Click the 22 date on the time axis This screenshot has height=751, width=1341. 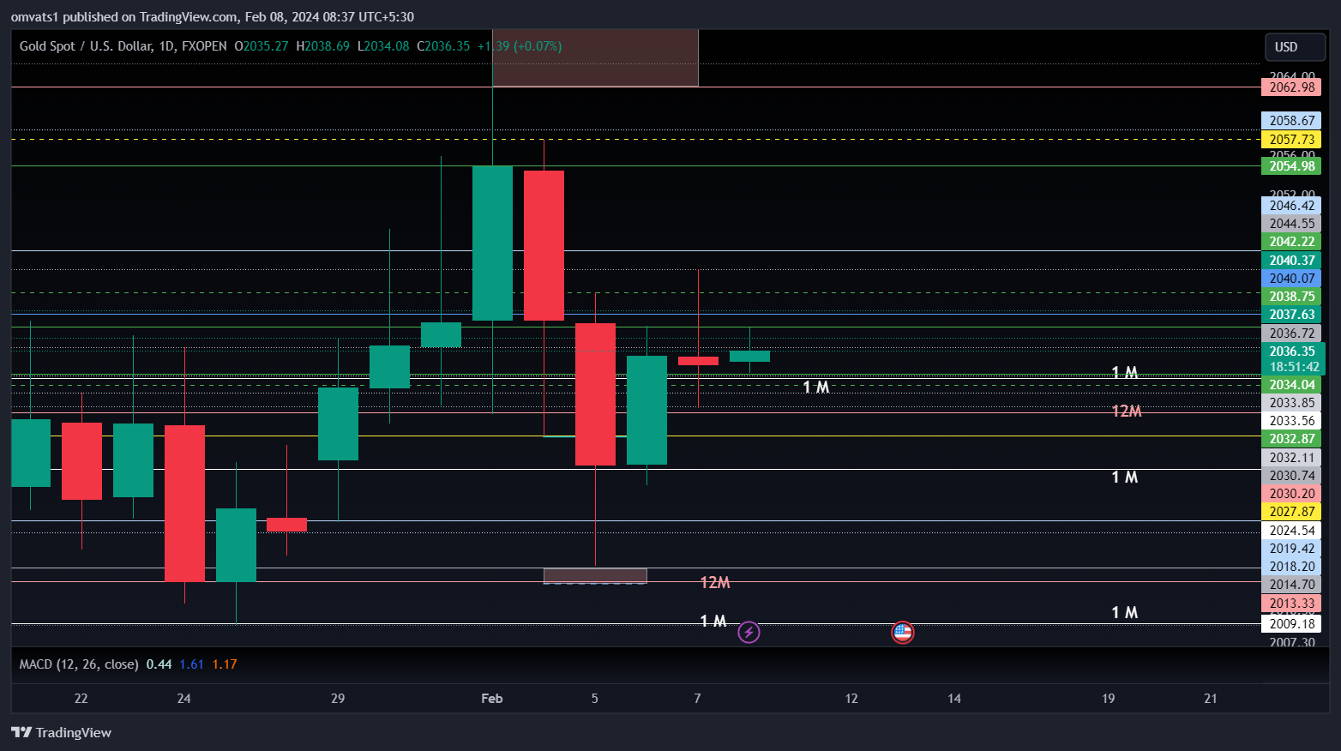(x=81, y=699)
